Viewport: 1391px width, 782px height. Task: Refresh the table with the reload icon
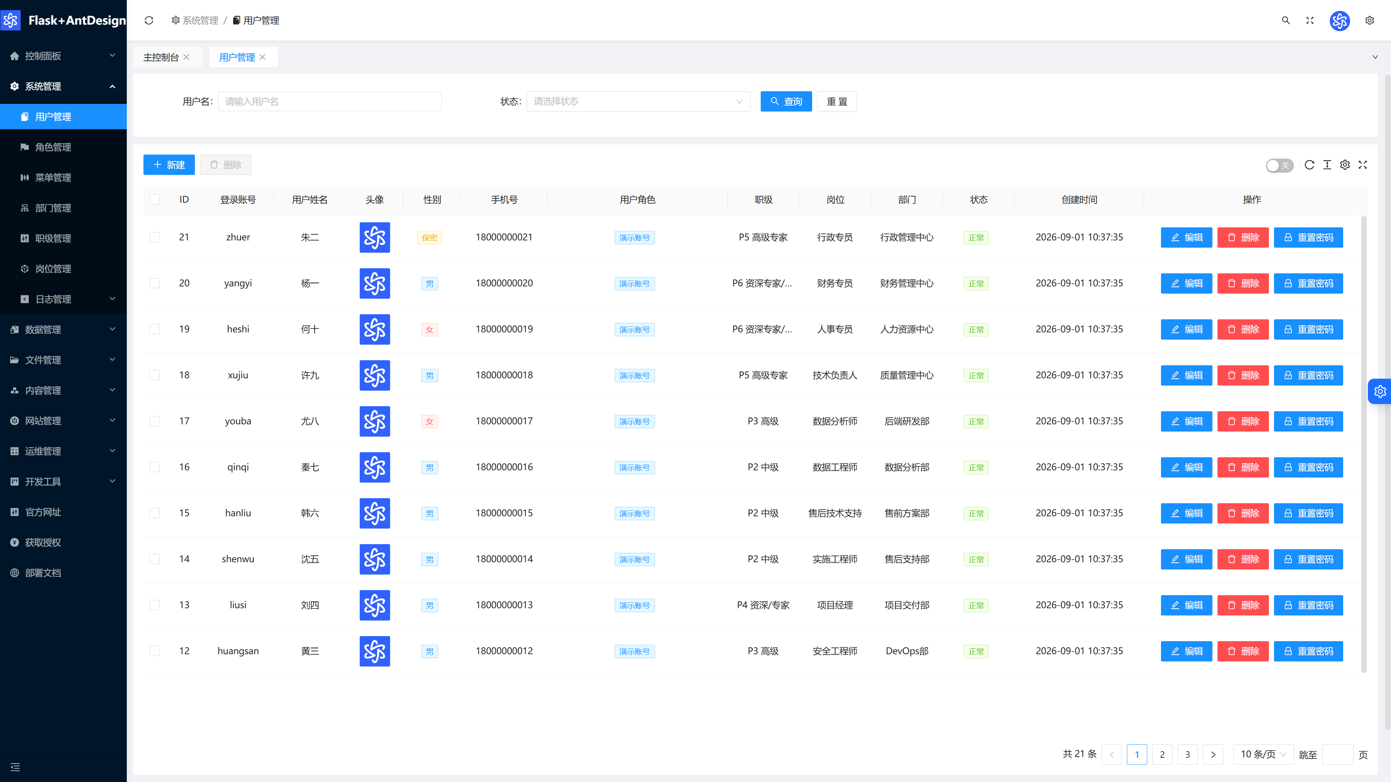(1309, 165)
